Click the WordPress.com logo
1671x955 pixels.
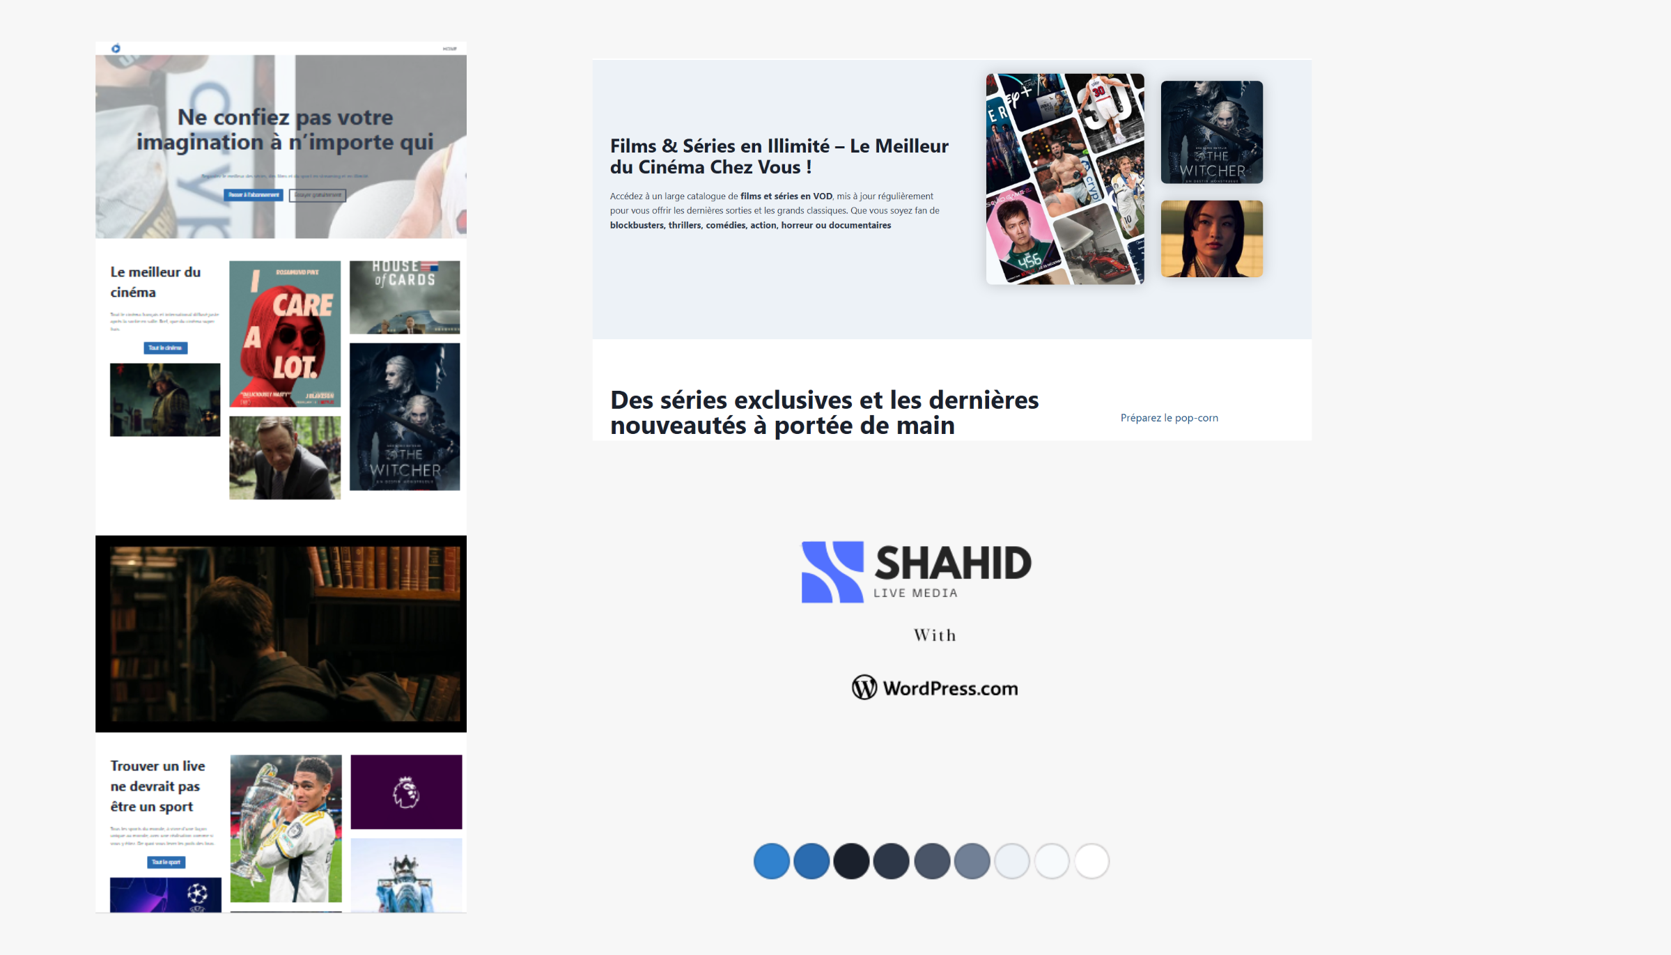pyautogui.click(x=935, y=688)
